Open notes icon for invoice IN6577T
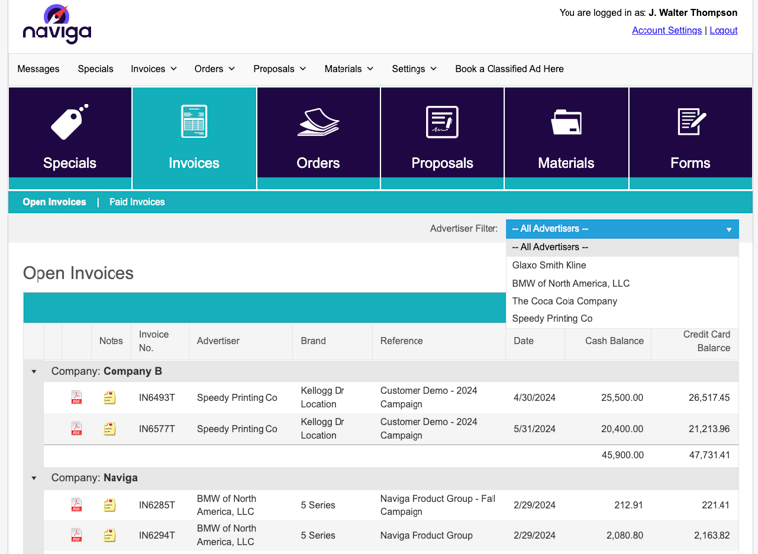758x554 pixels. pyautogui.click(x=110, y=429)
